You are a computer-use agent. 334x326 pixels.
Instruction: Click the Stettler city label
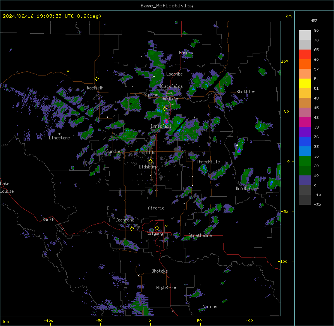click(x=246, y=92)
